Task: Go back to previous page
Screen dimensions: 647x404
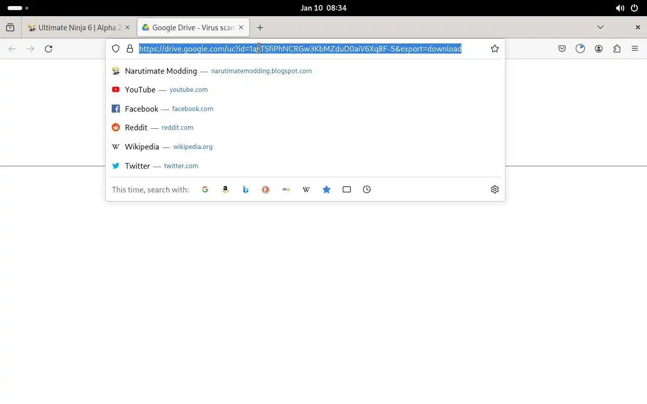Action: tap(12, 48)
